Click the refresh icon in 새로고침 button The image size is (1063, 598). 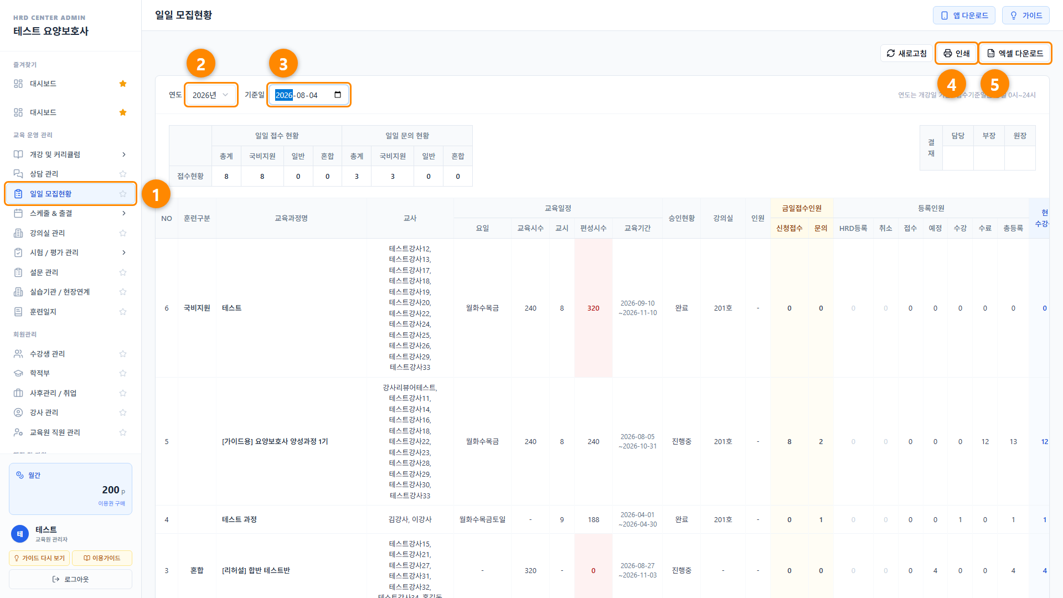pyautogui.click(x=891, y=53)
